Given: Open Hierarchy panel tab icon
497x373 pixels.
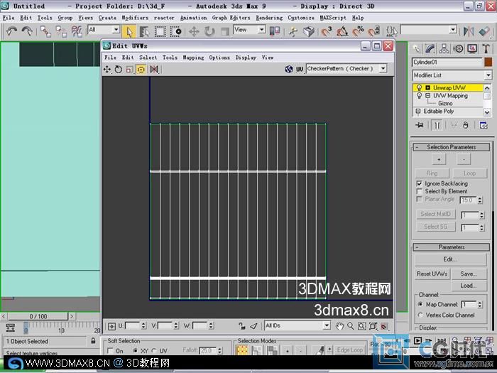Looking at the screenshot, I should click(x=444, y=48).
